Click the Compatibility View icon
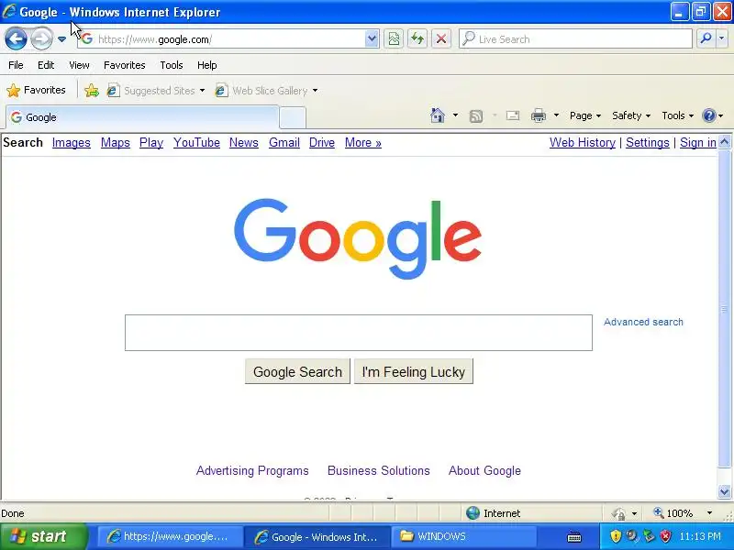 click(395, 39)
